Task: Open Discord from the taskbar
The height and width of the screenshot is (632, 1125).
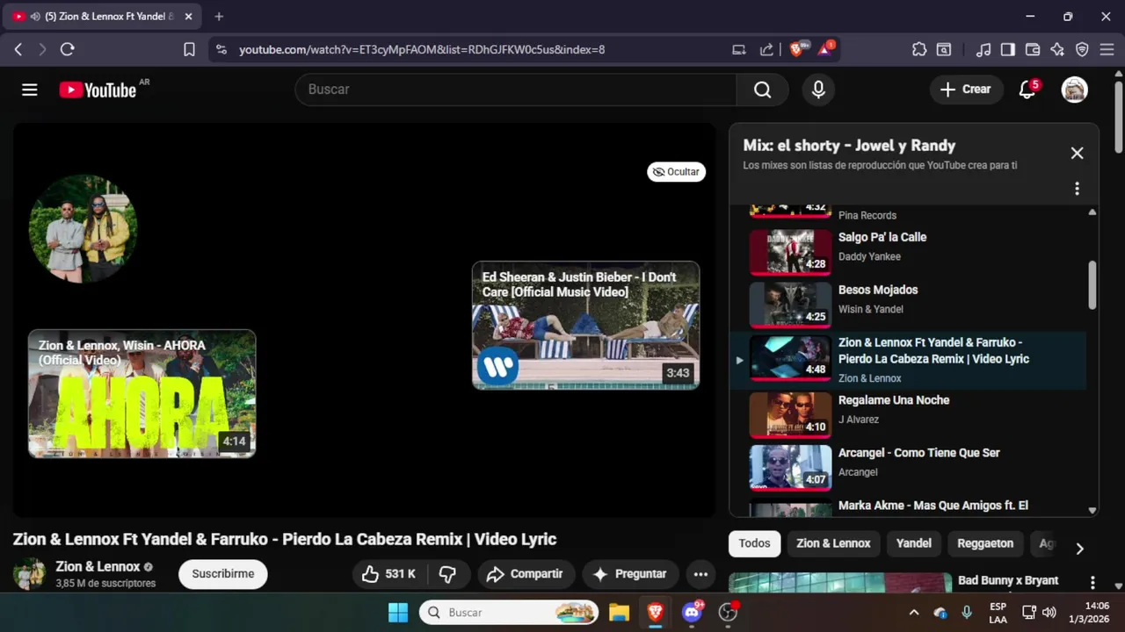Action: pyautogui.click(x=693, y=613)
